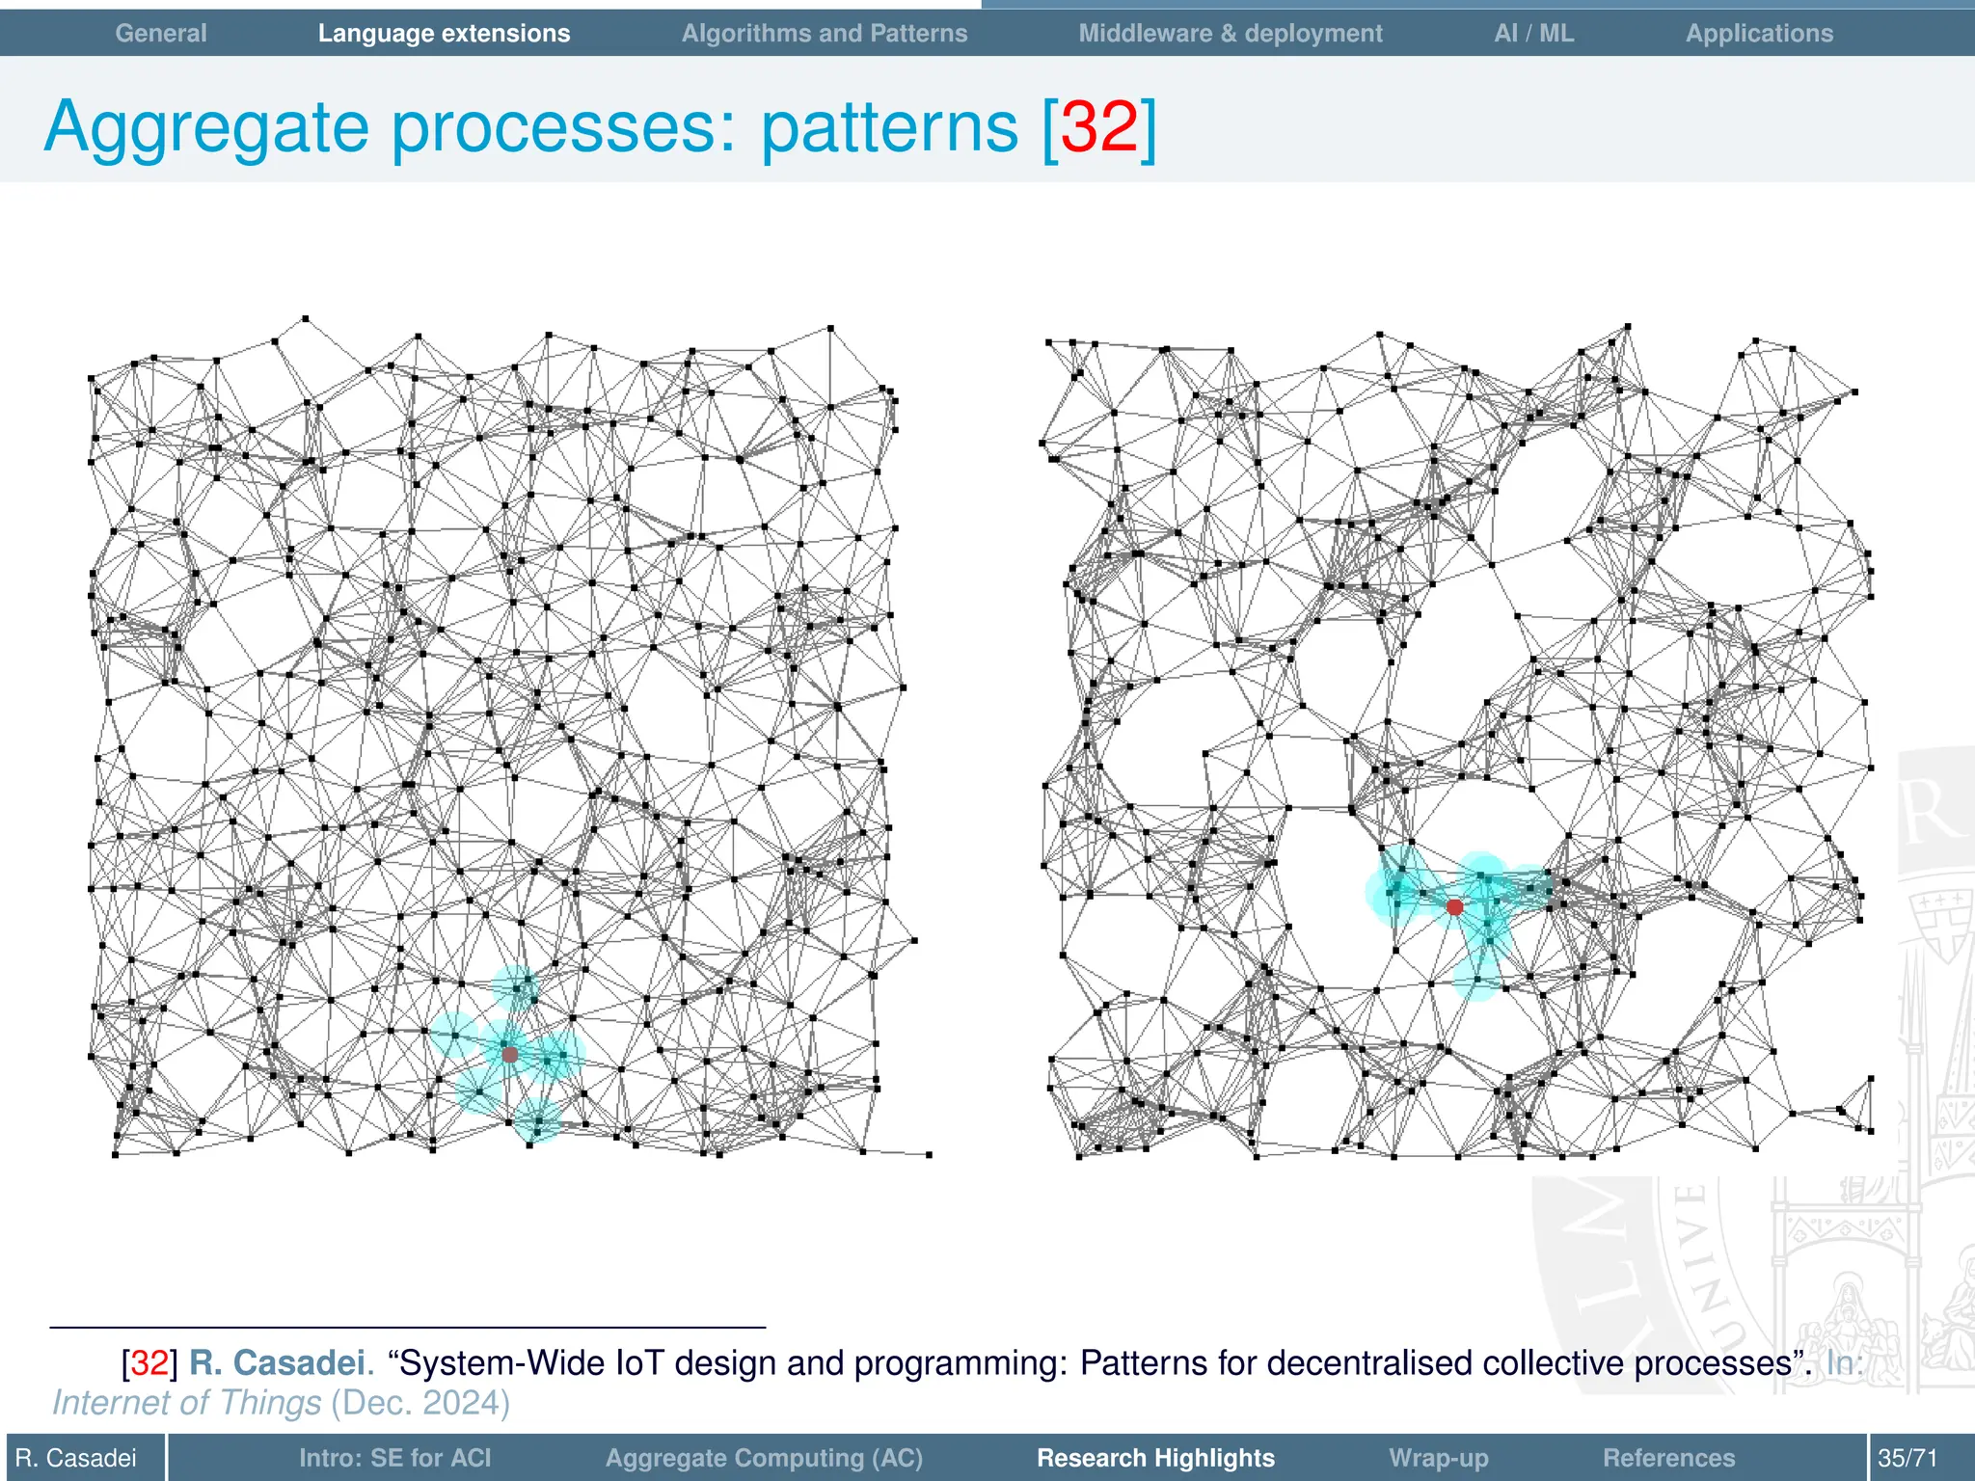Select the Language extensions tab
The image size is (1975, 1481).
(x=444, y=33)
